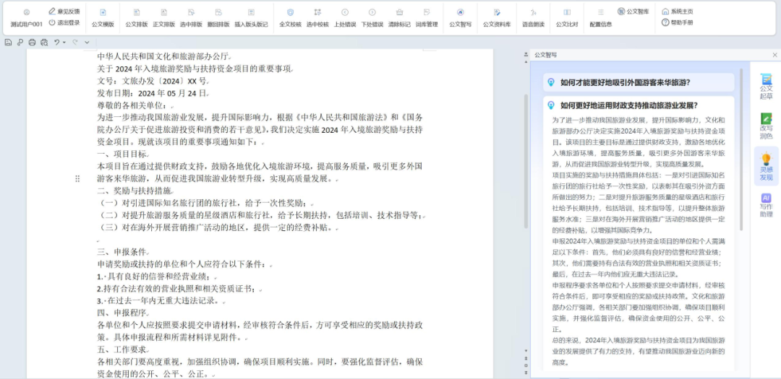Image resolution: width=781 pixels, height=379 pixels.
Task: Click heading 二、奖励与扶持措施
Action: point(135,191)
